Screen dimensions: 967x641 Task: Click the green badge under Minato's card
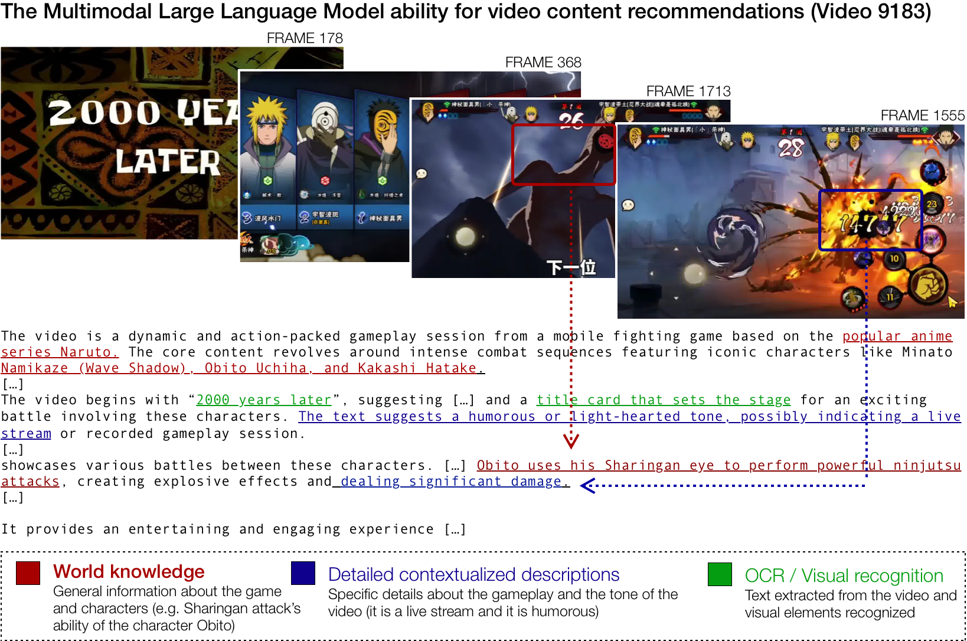click(267, 180)
